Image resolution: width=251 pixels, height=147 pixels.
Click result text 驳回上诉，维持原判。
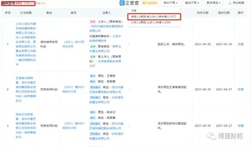[x=171, y=44]
